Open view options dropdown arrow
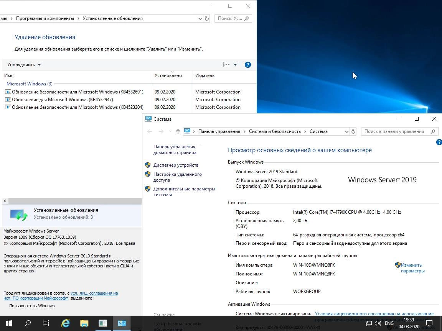Image resolution: width=442 pixels, height=331 pixels. coord(235,65)
